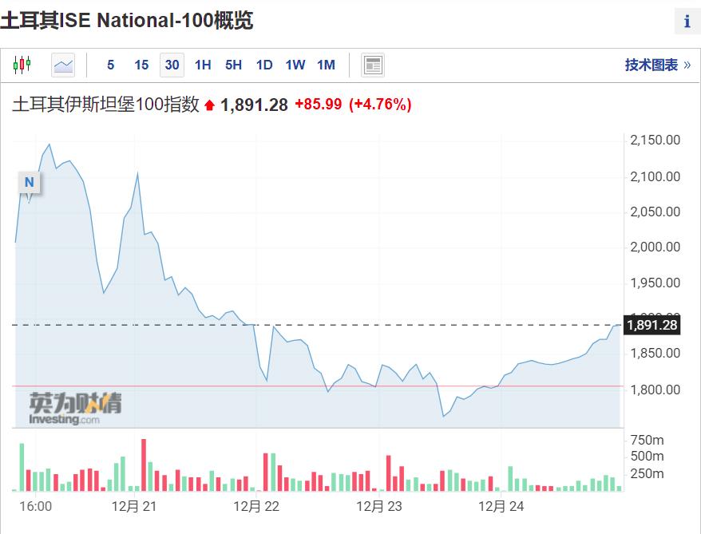Select the 5 minute interval

tap(110, 65)
